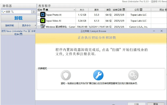This screenshot has height=105, width=167.
Task: Click the 706.05 KB size cell
Action: [82, 27]
